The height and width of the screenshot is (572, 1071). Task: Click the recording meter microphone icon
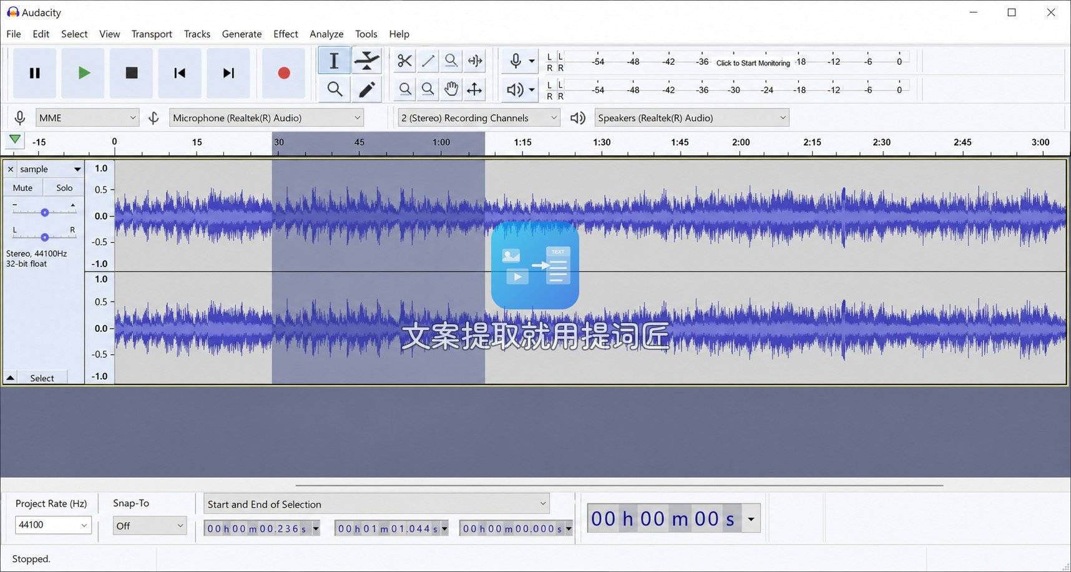(515, 61)
